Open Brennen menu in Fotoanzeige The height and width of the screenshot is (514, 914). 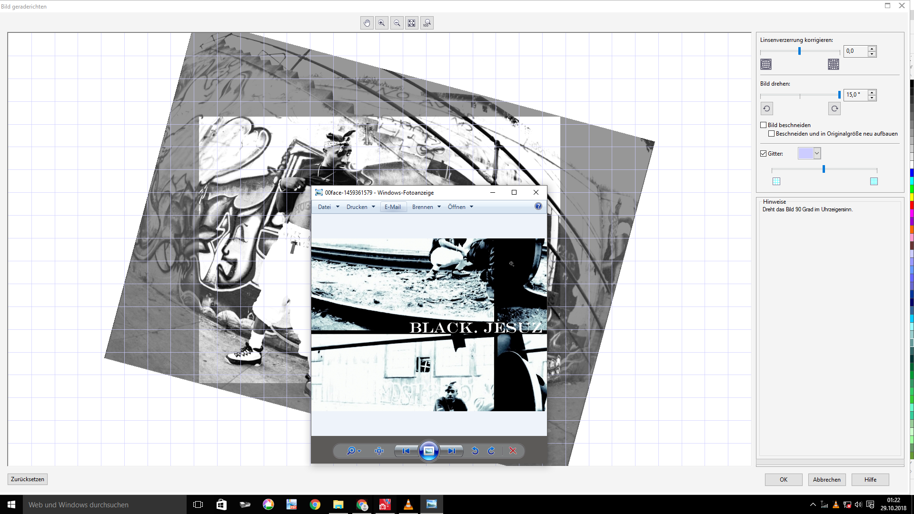(427, 207)
